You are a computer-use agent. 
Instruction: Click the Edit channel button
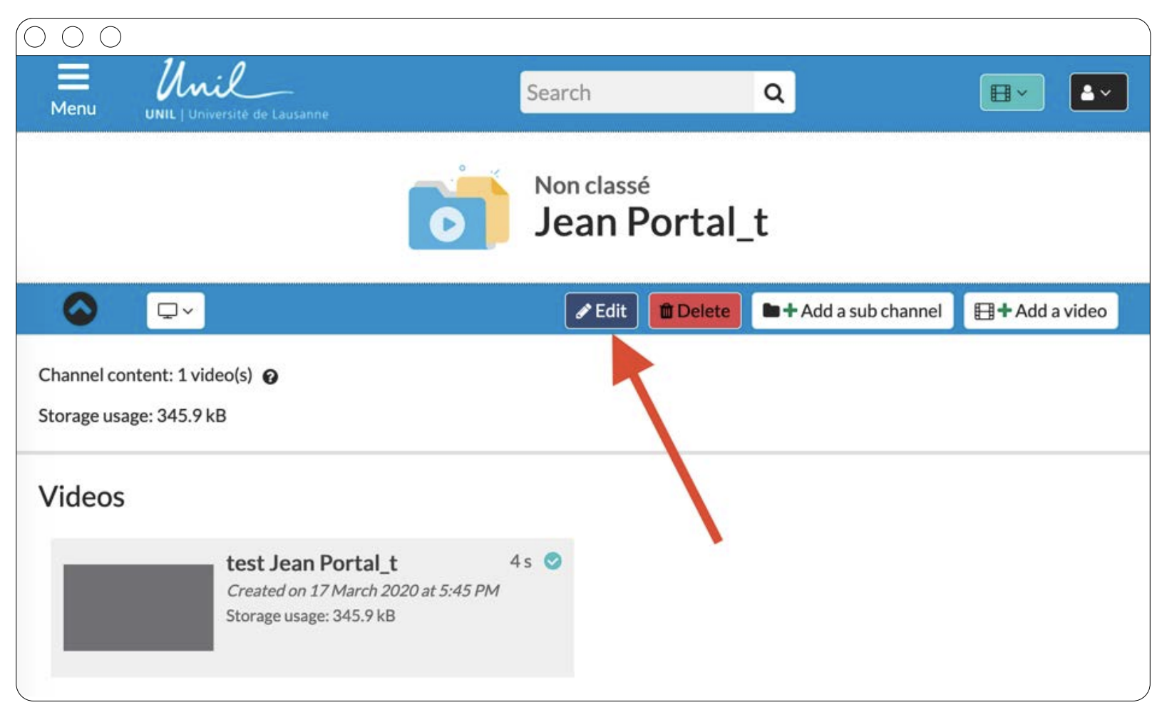(x=601, y=311)
